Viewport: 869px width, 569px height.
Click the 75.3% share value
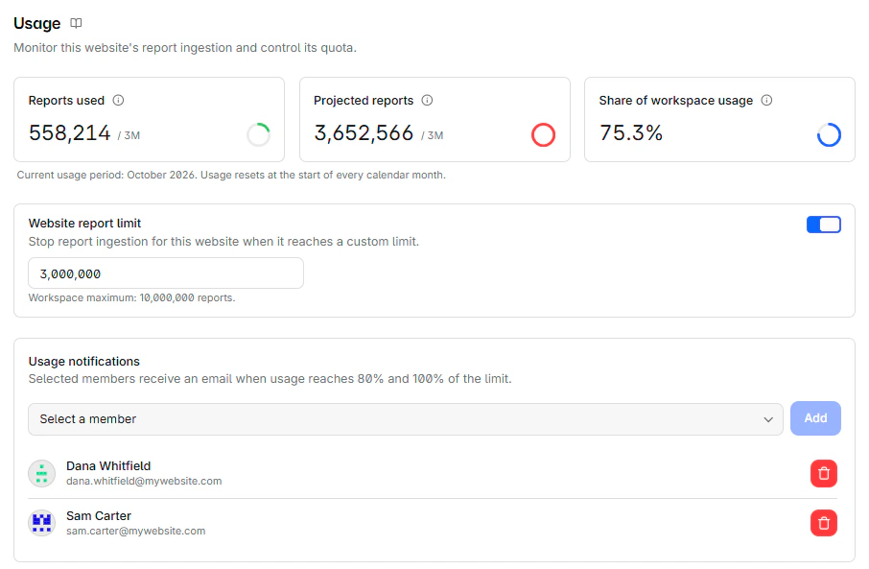pos(631,133)
